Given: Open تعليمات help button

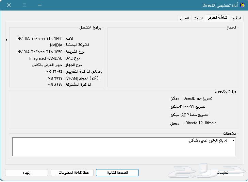Looking at the screenshot, I should pyautogui.click(x=222, y=172).
